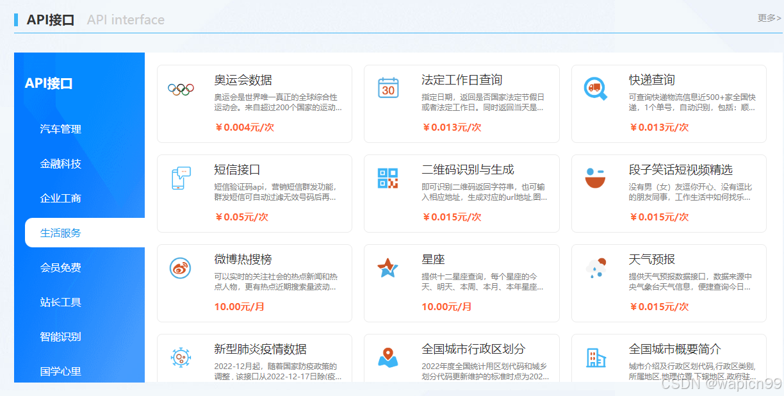Click the SMS phone message icon
The width and height of the screenshot is (784, 396).
pyautogui.click(x=181, y=178)
